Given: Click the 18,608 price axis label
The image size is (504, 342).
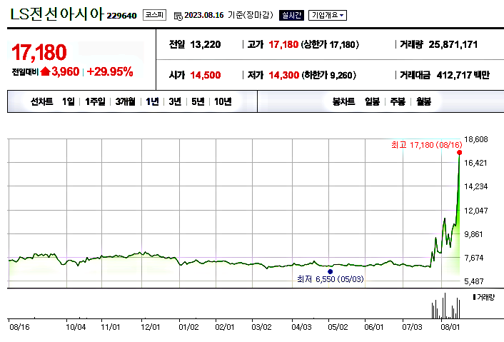Looking at the screenshot, I should coord(476,139).
